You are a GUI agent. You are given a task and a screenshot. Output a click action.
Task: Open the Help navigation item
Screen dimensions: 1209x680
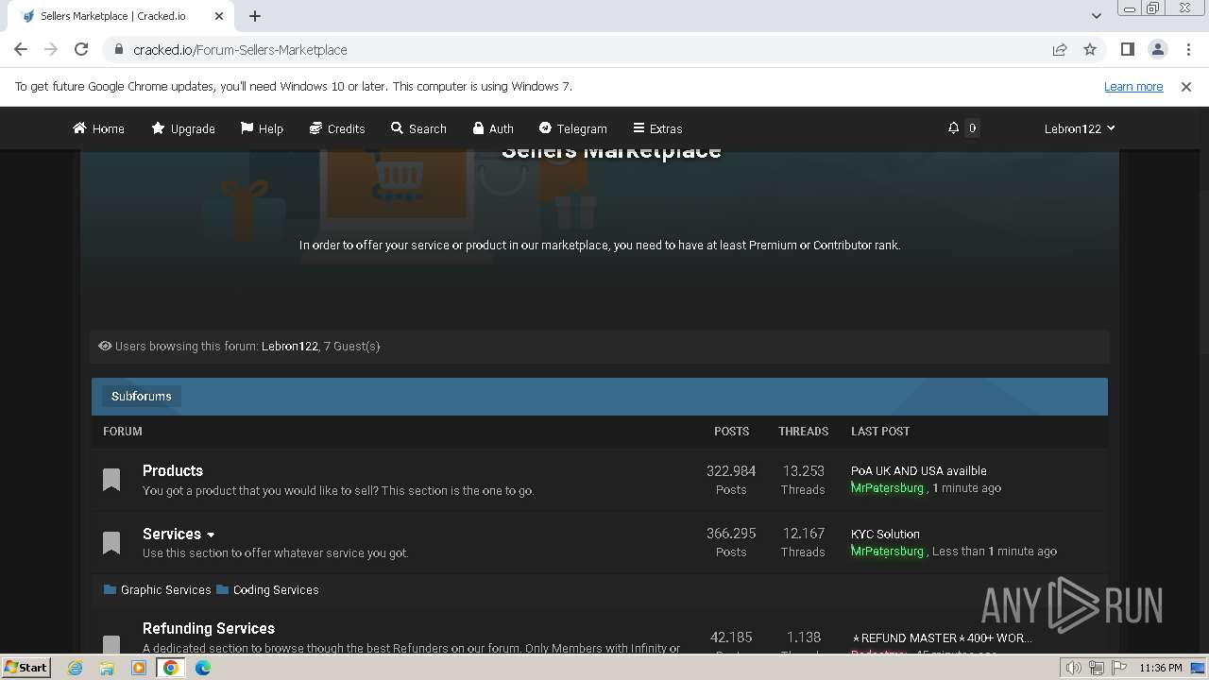coord(262,128)
